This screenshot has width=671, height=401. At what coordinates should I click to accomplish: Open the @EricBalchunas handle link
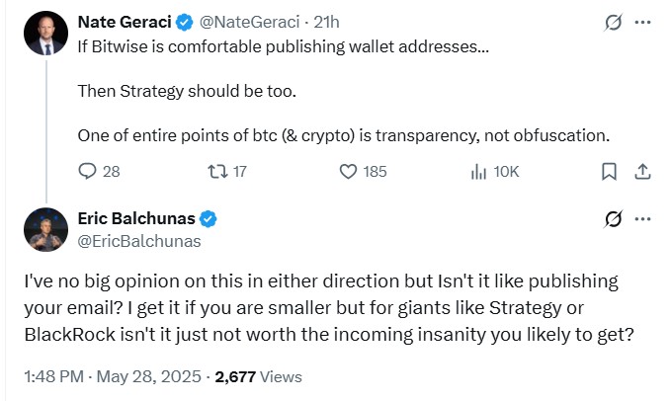(x=138, y=240)
